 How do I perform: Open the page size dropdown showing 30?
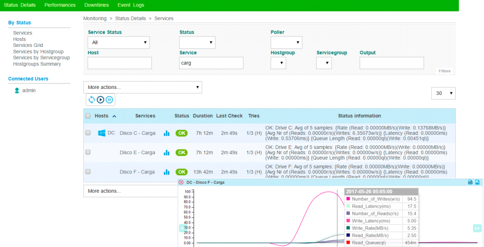tap(443, 93)
